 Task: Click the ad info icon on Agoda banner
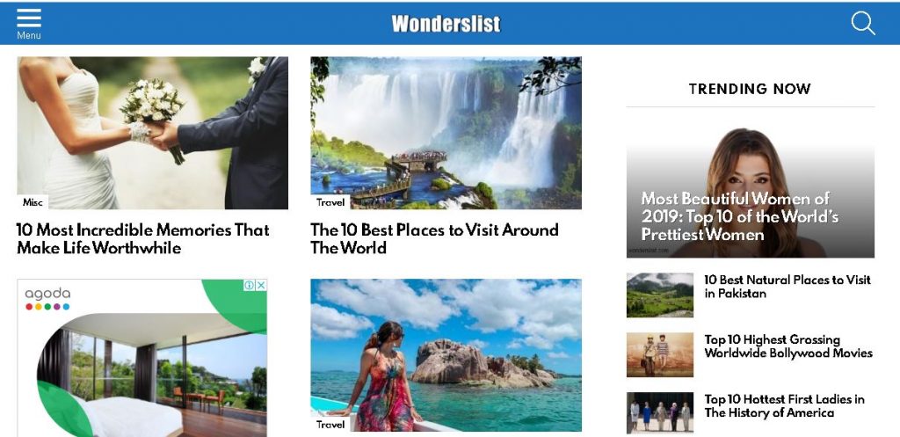250,286
